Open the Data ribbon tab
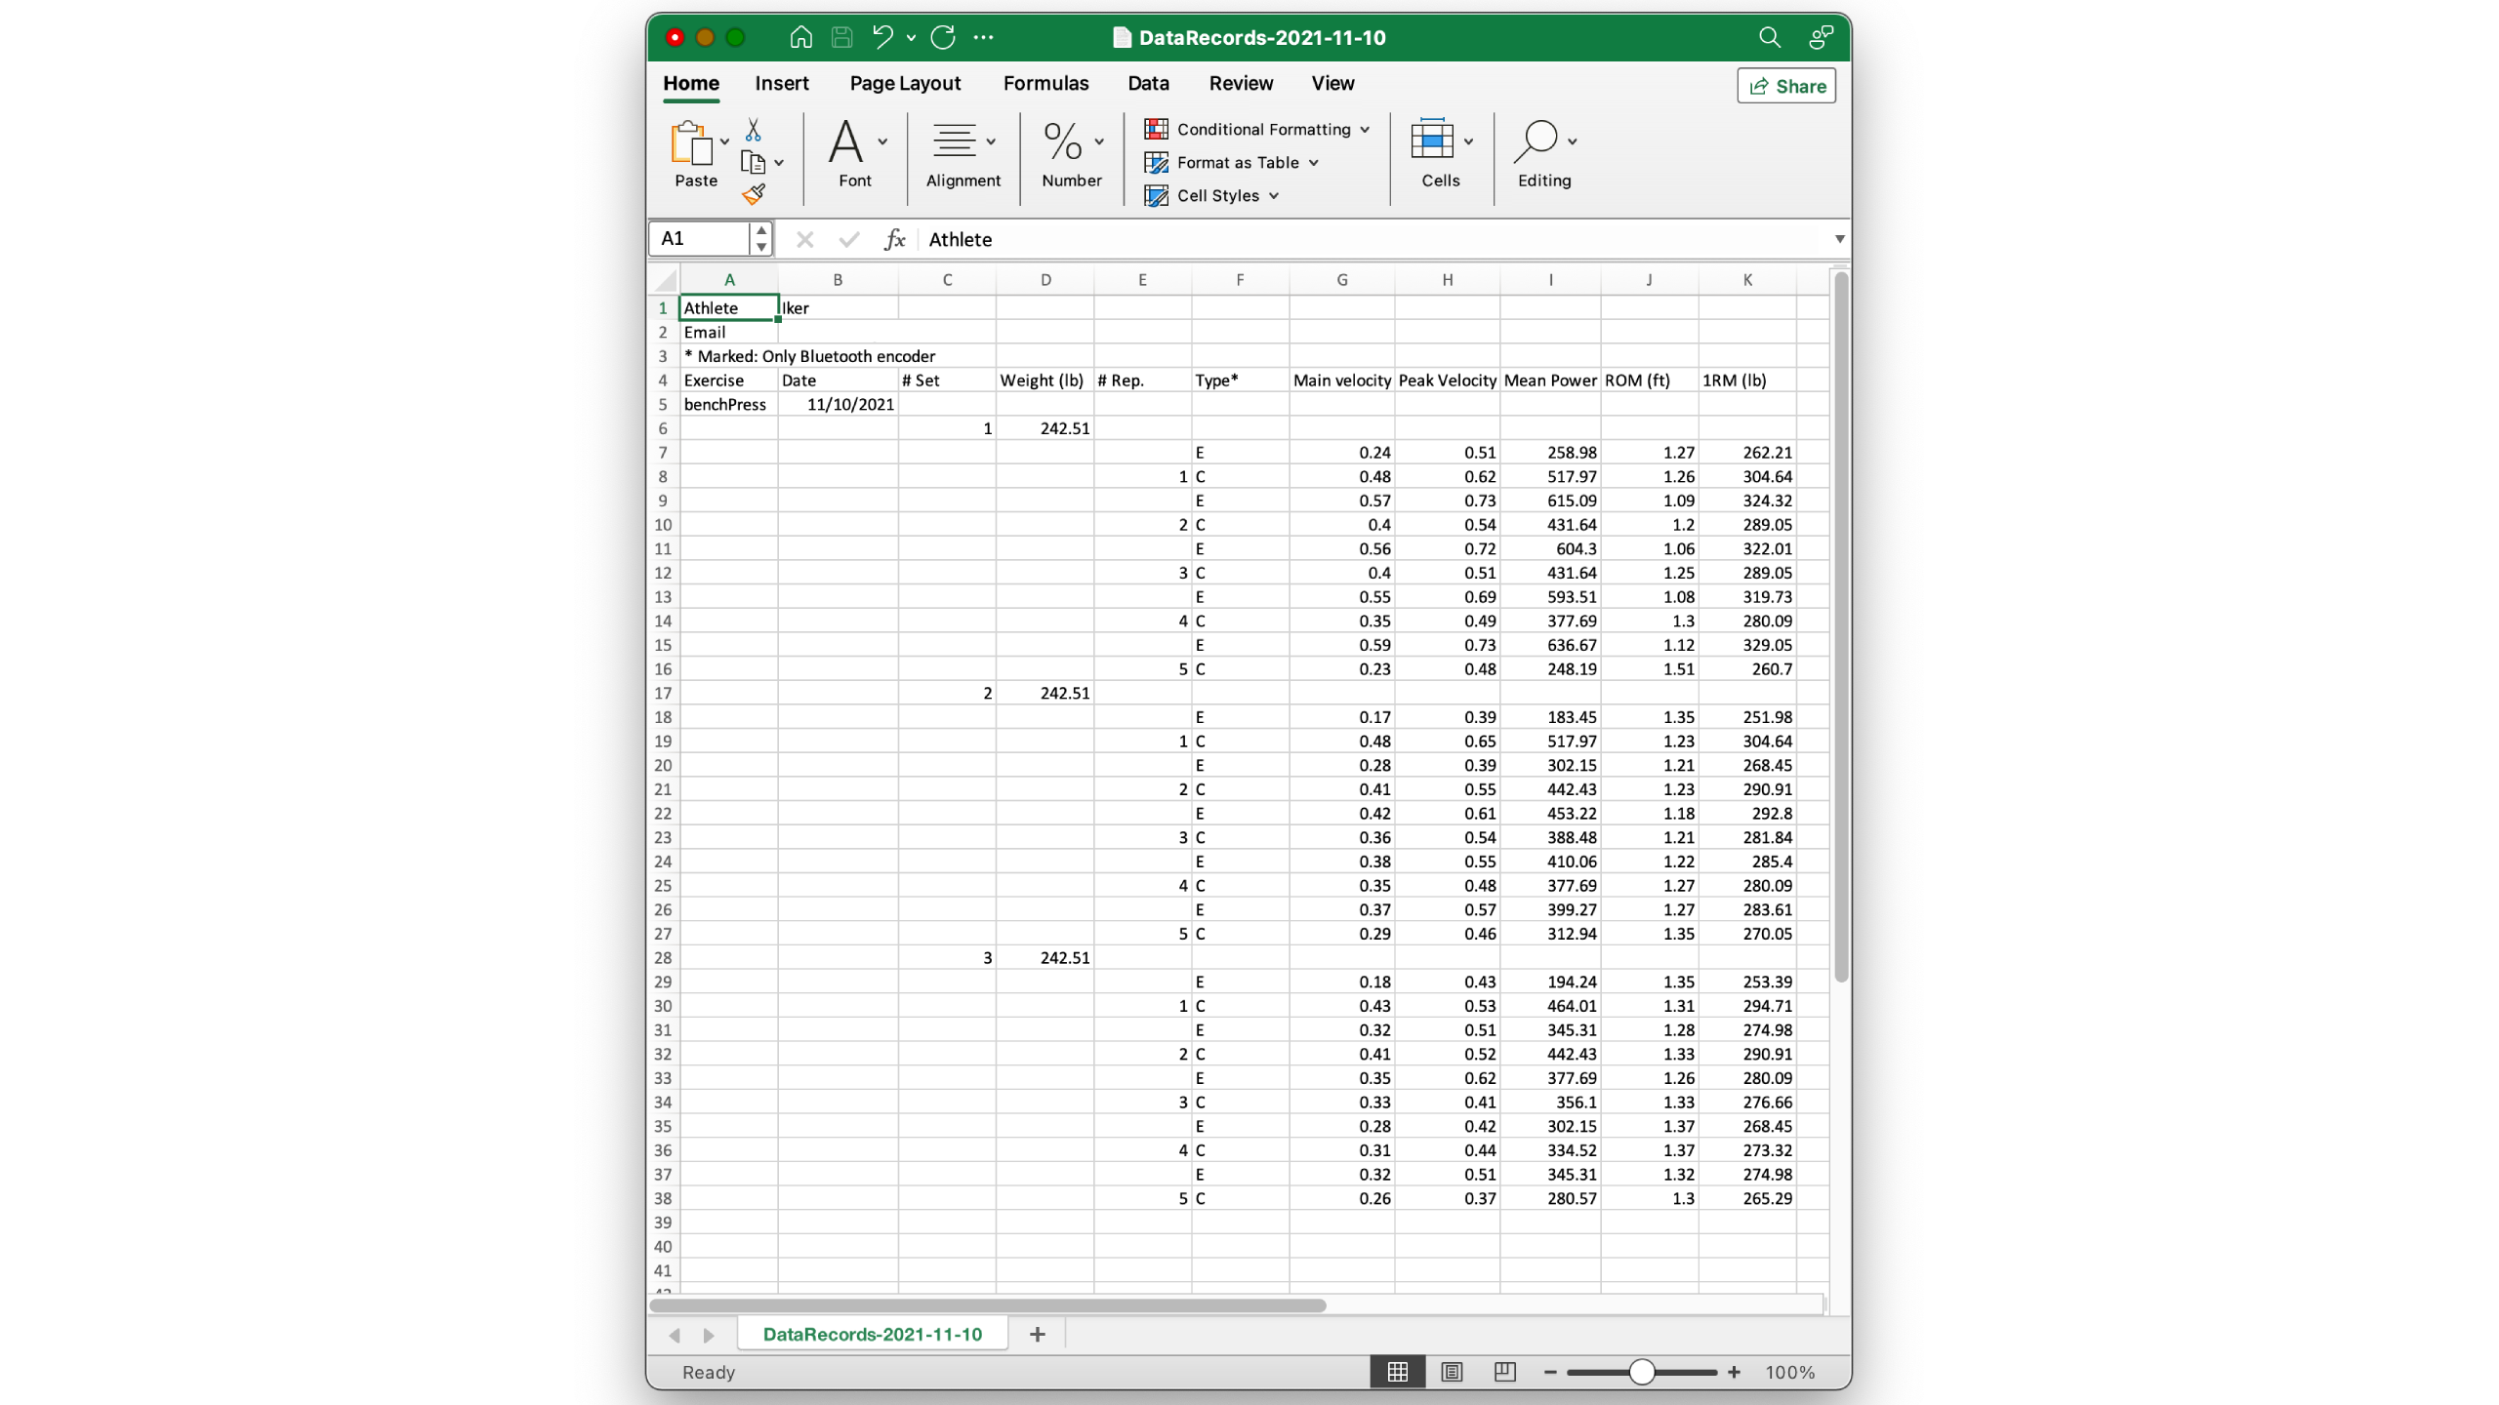Viewport: 2499px width, 1405px height. [1148, 83]
